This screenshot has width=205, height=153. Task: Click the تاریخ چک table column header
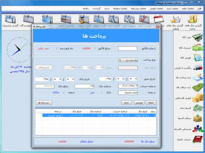(138, 111)
